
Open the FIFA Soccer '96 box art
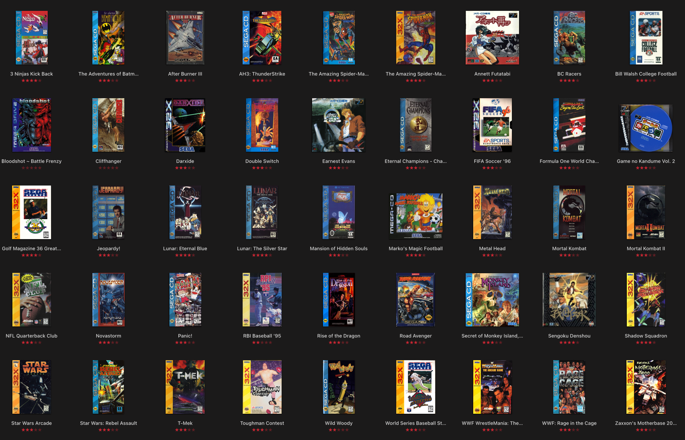[492, 125]
